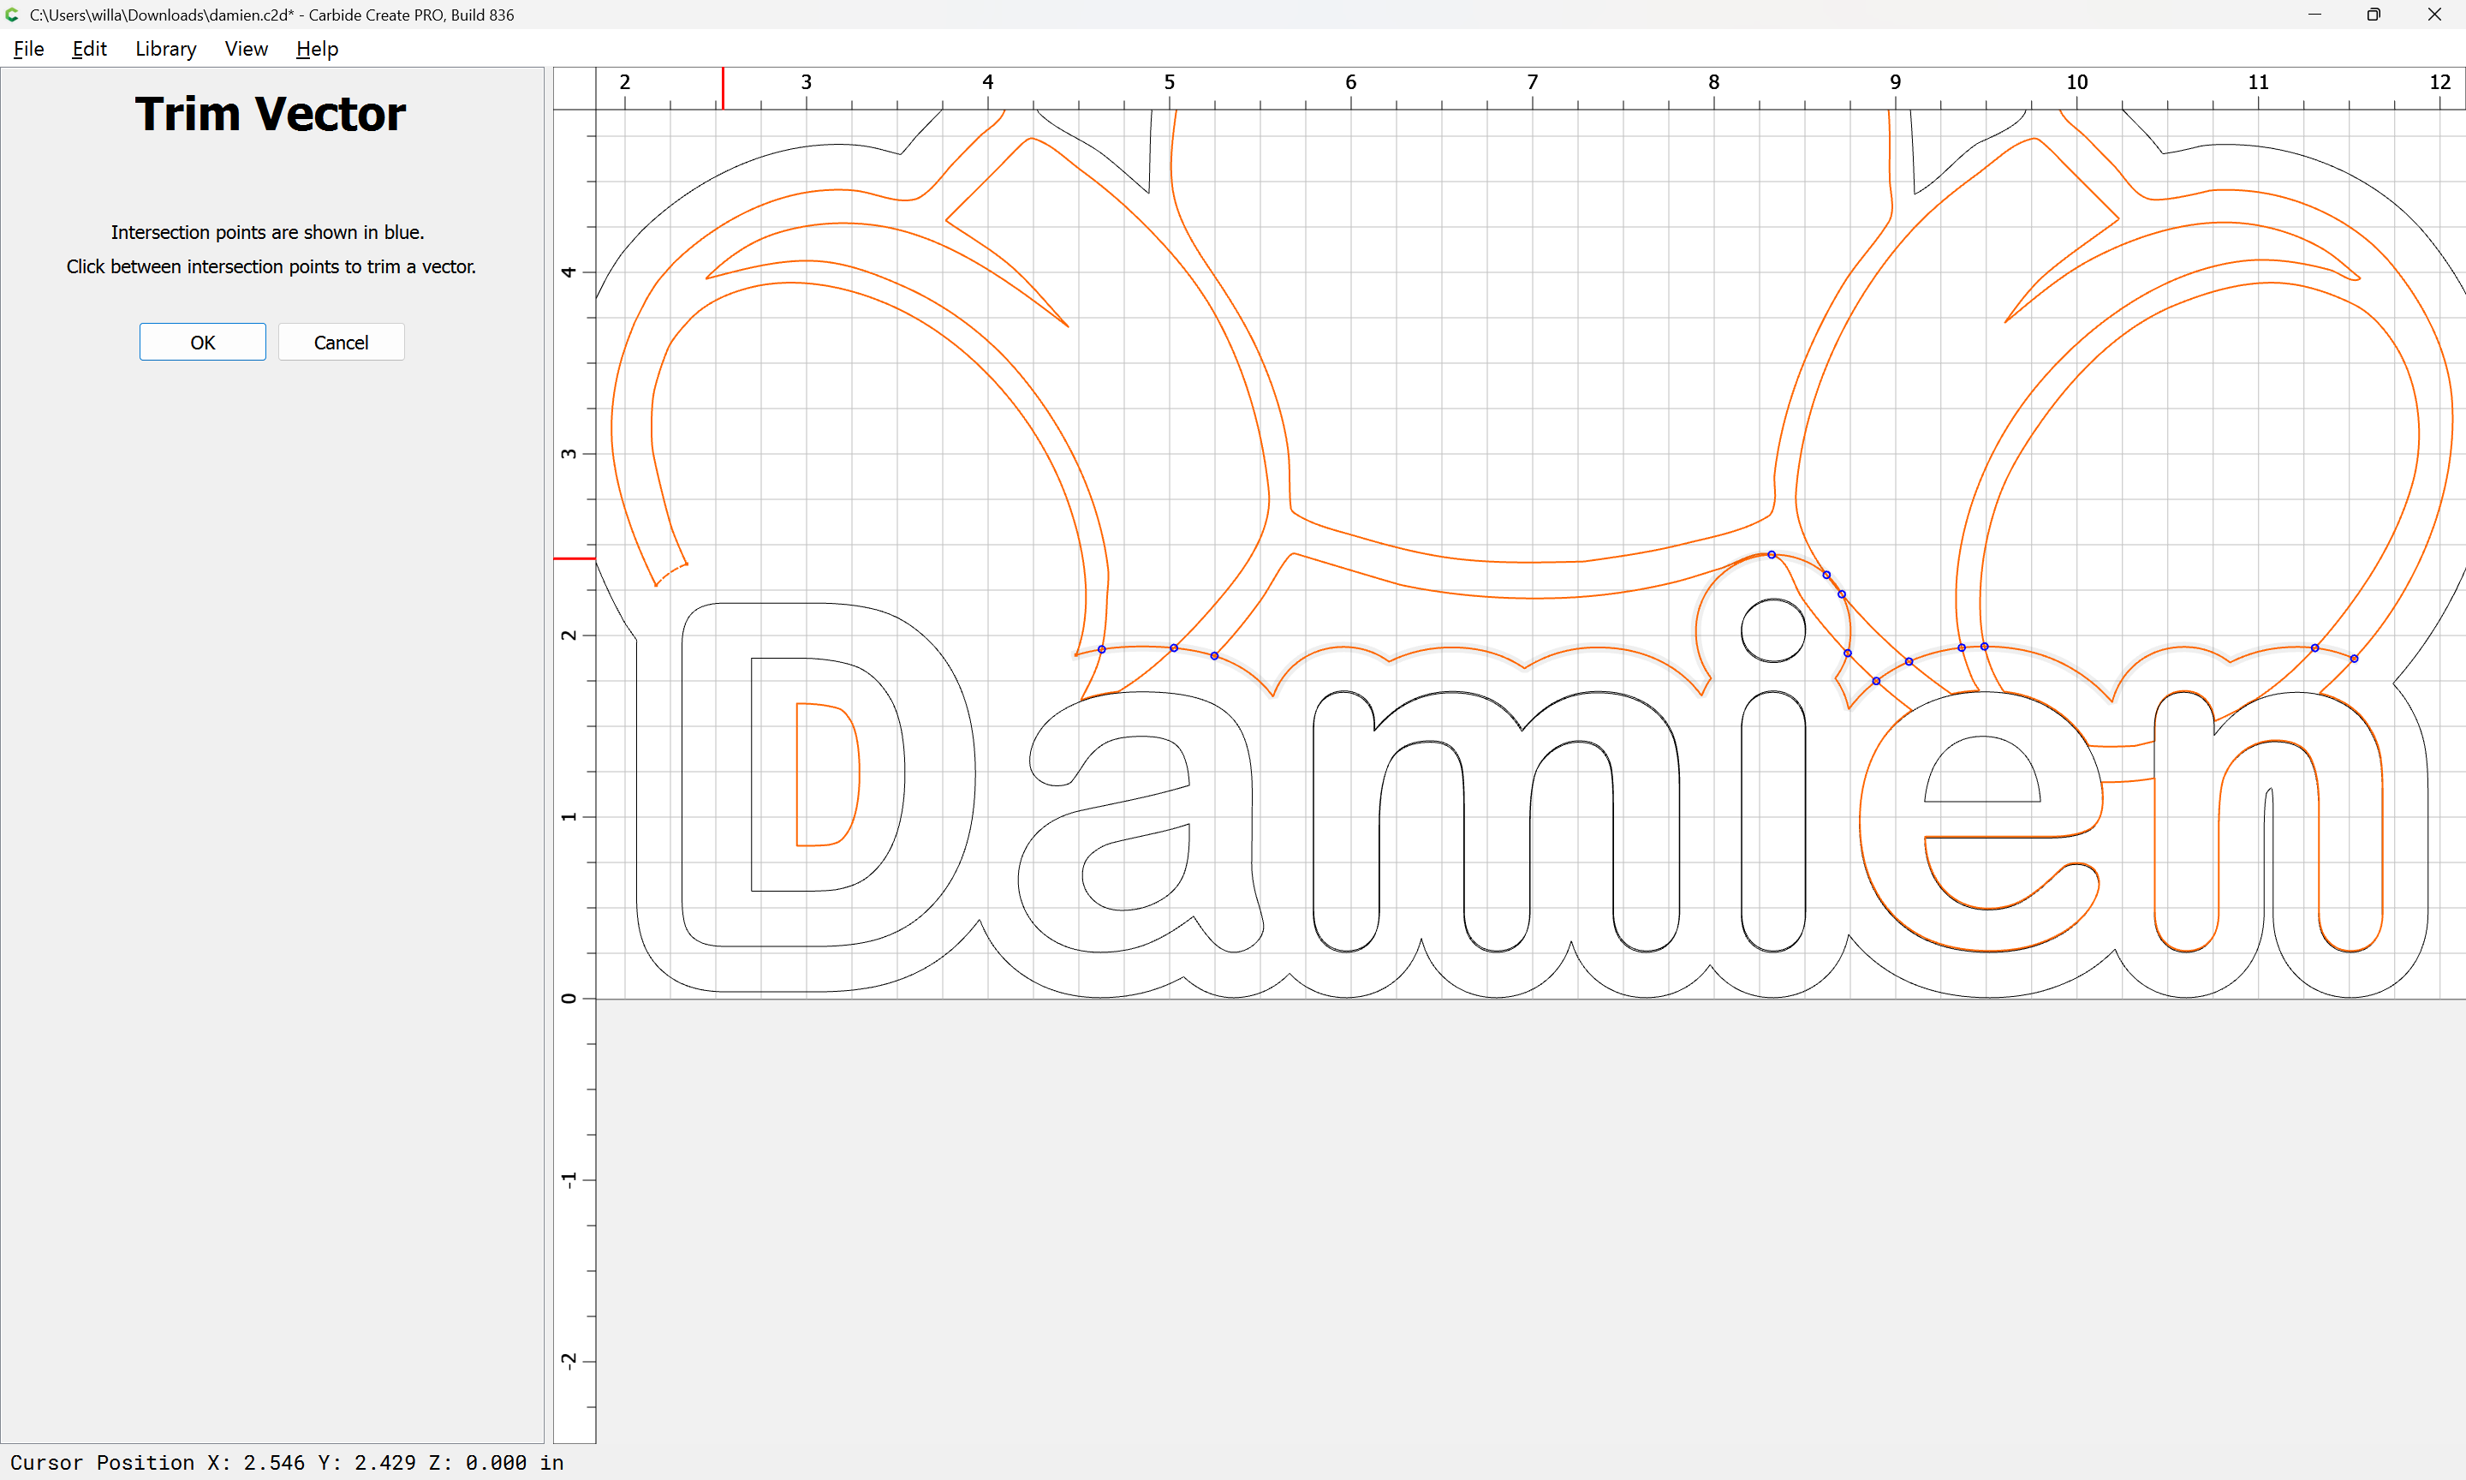This screenshot has width=2466, height=1480.
Task: Click the red marker on the horizontal ruler
Action: tap(723, 87)
